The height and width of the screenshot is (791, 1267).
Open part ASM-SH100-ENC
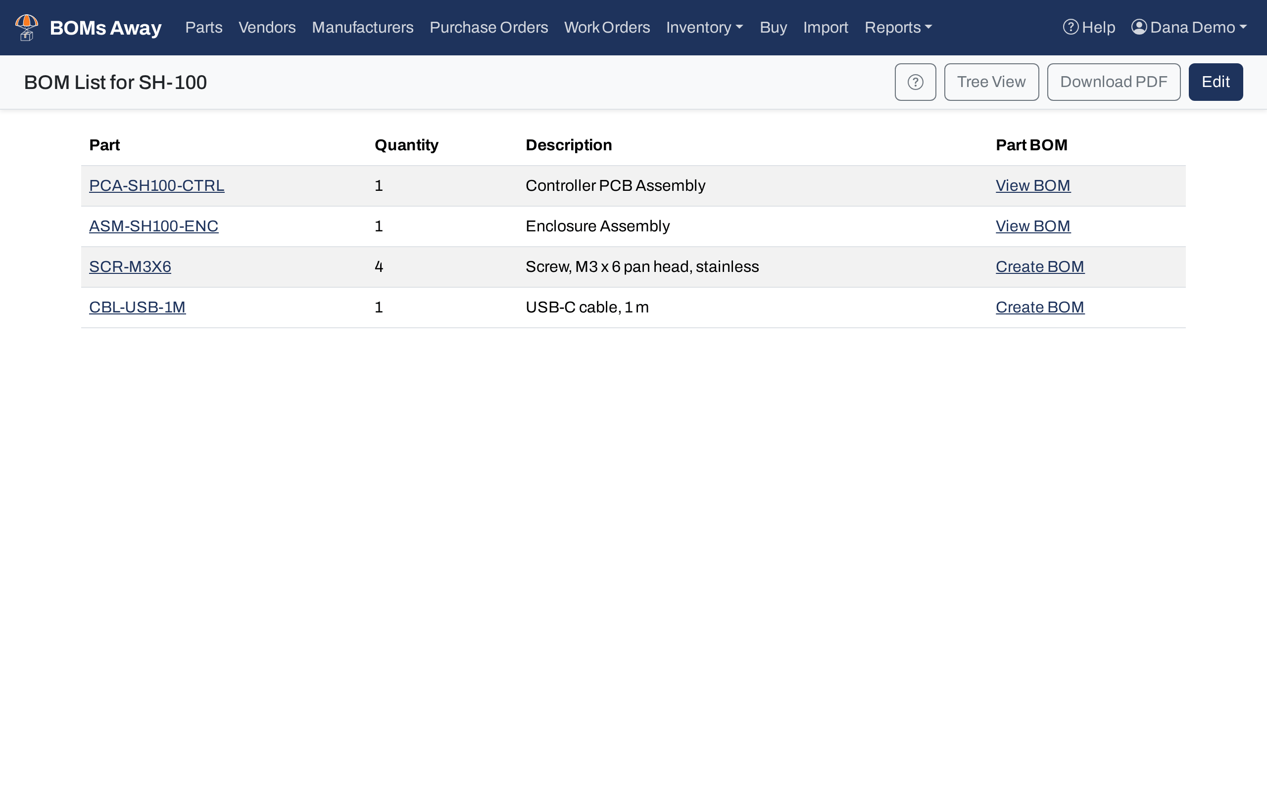click(153, 226)
